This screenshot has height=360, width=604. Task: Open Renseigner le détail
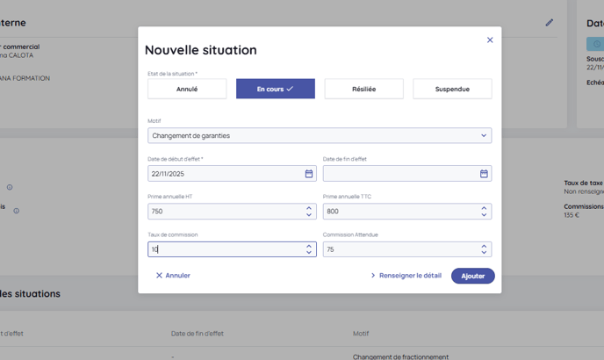[x=406, y=276]
